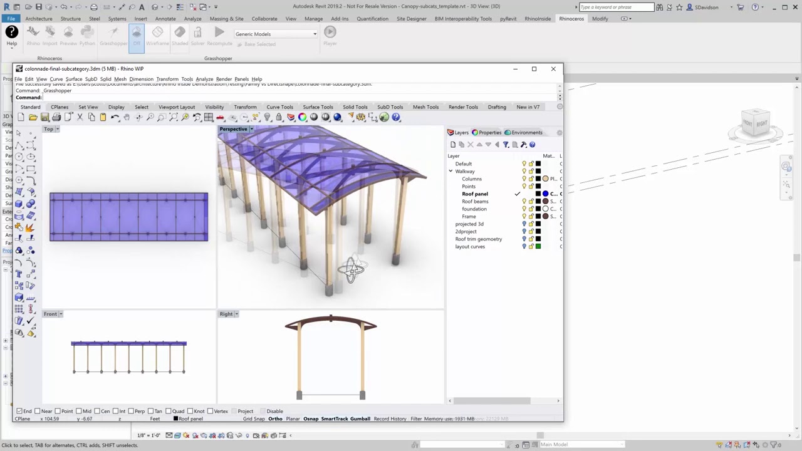Toggle SmartTrack in the Rhino status bar
The height and width of the screenshot is (451, 802).
tap(335, 419)
